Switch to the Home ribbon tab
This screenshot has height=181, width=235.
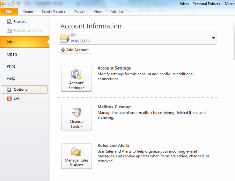[28, 11]
